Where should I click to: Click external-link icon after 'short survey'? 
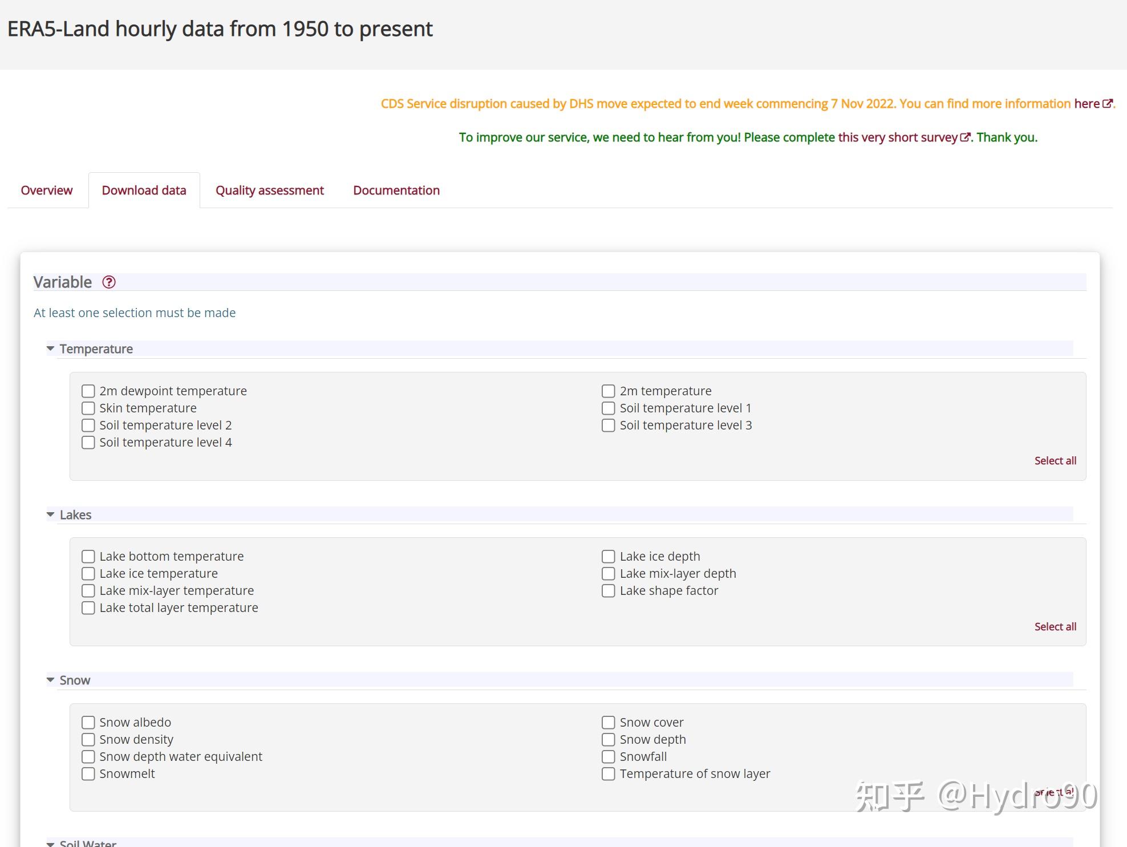[965, 137]
